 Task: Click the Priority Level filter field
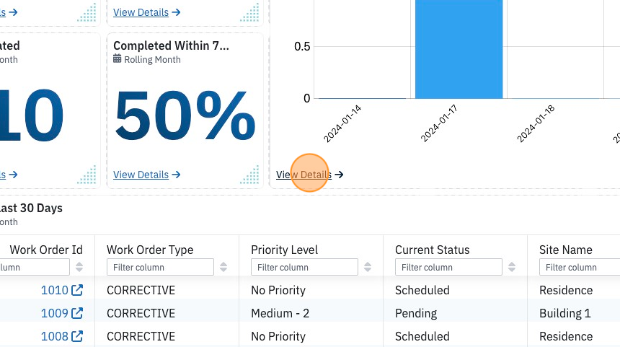(x=304, y=267)
